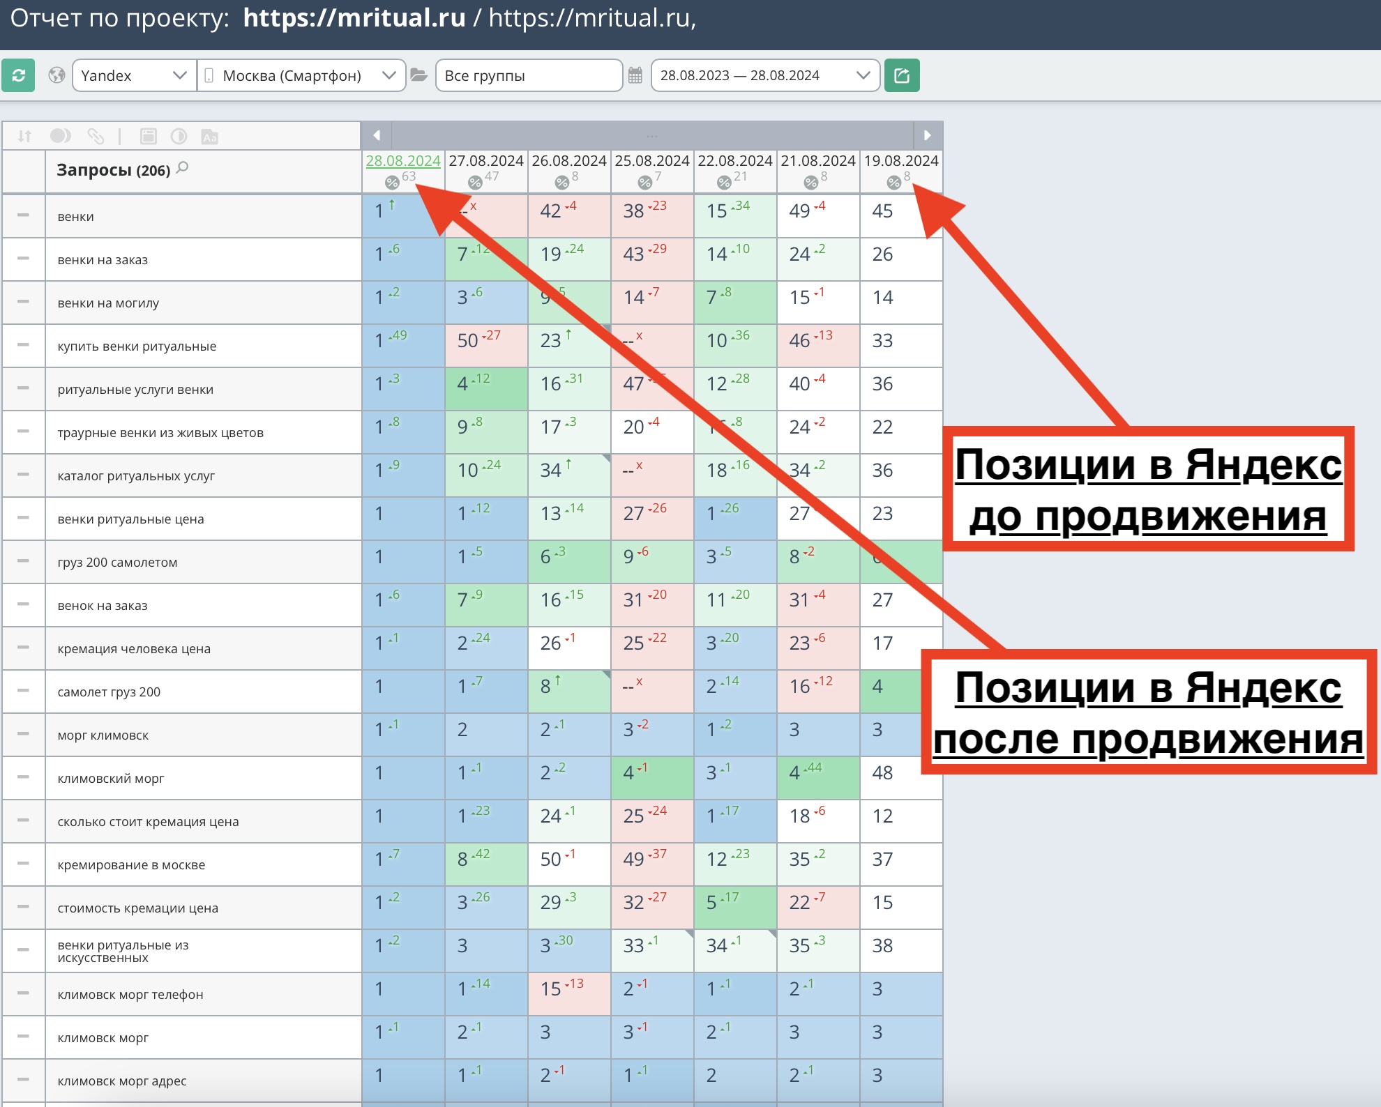Click the window layout icon in the table toolbar
The image size is (1381, 1107).
point(149,137)
